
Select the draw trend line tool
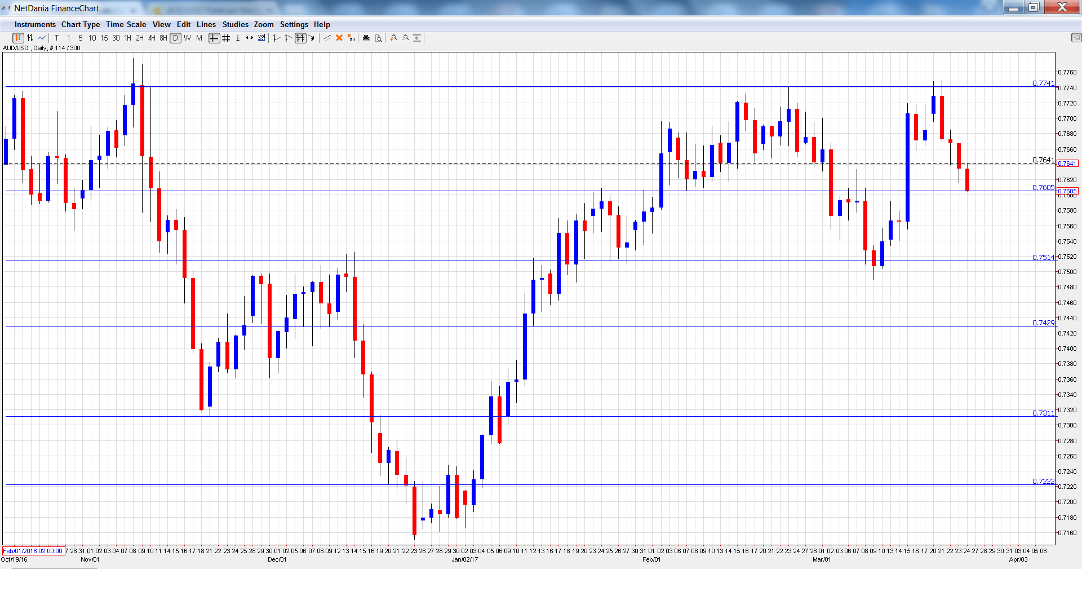[327, 38]
